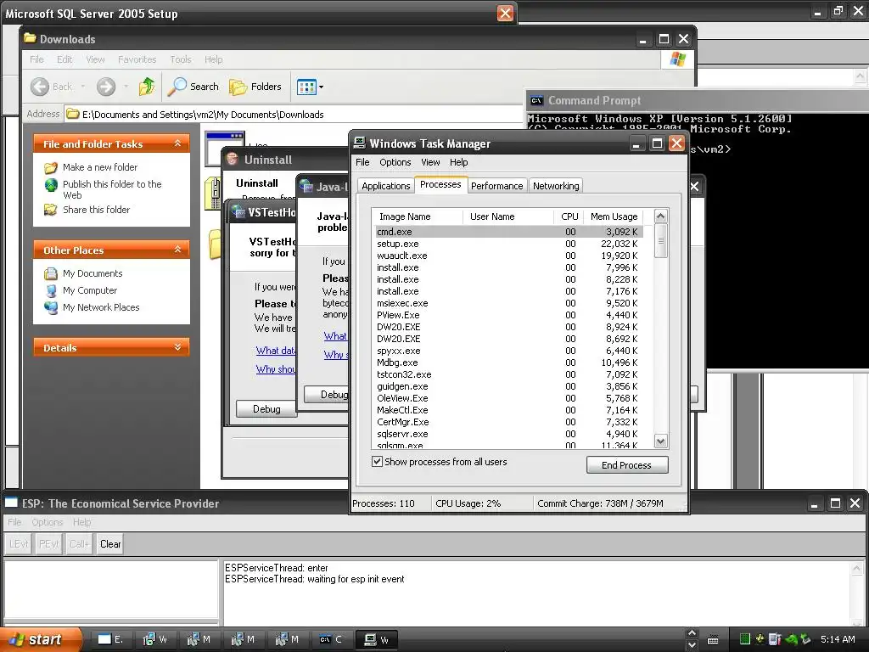Image resolution: width=869 pixels, height=652 pixels.
Task: Click the Share this folder icon
Action: (x=51, y=210)
